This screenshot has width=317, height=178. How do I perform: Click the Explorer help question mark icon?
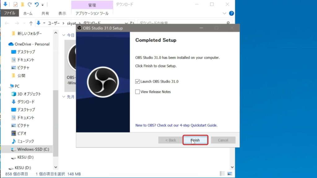click(x=231, y=14)
